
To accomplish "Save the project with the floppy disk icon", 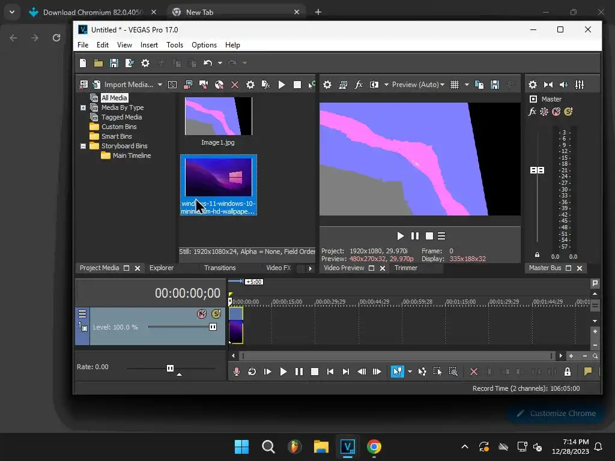I will 114,63.
